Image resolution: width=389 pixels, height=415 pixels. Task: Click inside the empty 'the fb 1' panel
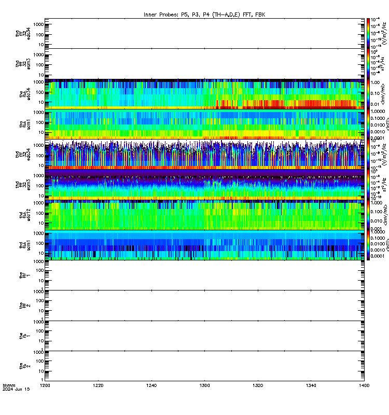point(204,336)
